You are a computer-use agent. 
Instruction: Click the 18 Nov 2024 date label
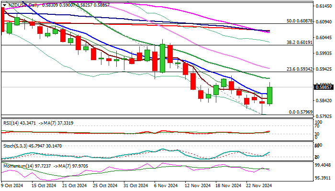click(228, 186)
